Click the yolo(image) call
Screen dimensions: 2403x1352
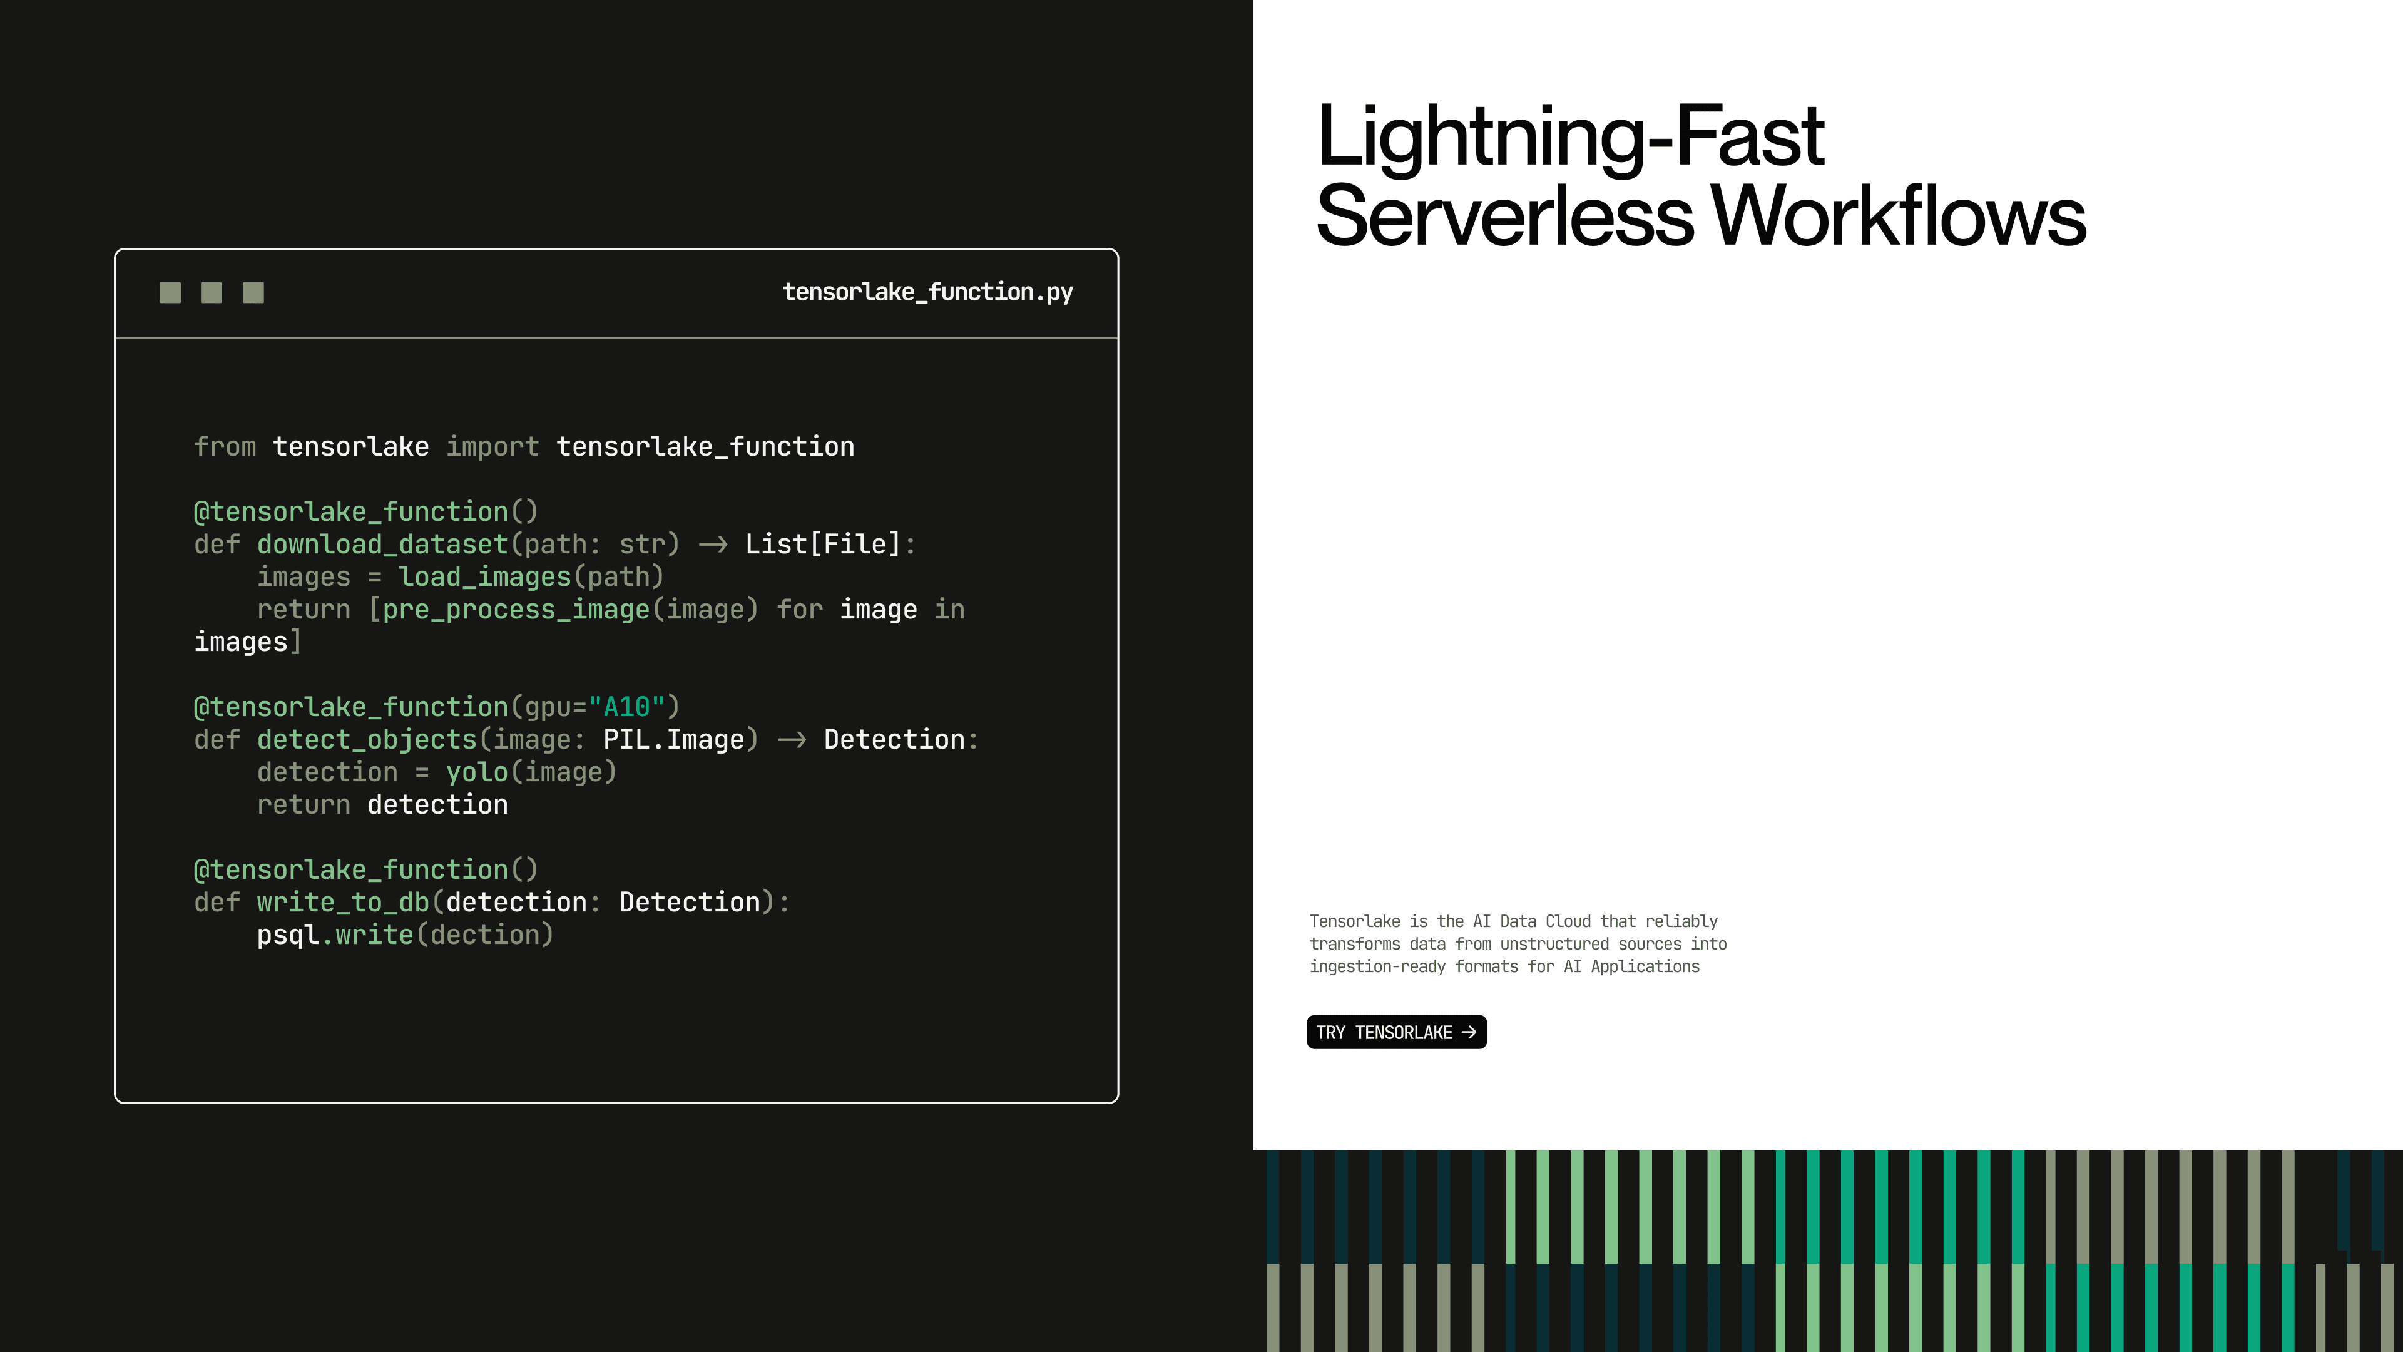coord(530,772)
